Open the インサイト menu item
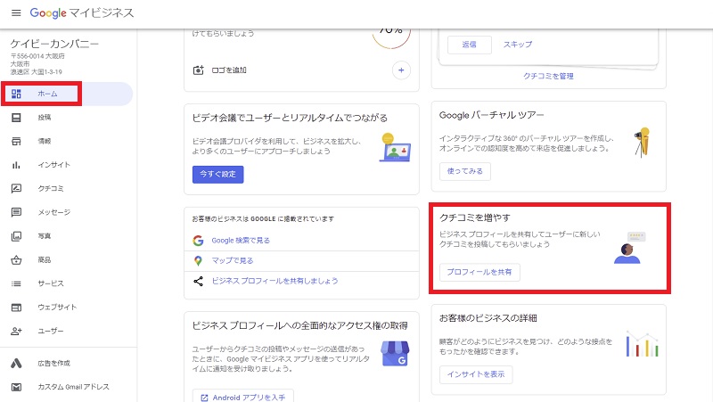 tap(67, 165)
